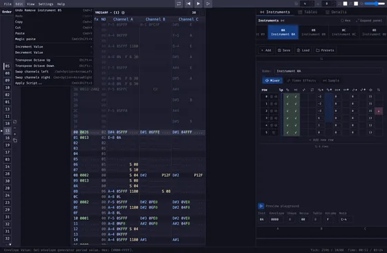Toggle the second white checkbox in the top bar
387x253 pixels.
pyautogui.click(x=356, y=3)
